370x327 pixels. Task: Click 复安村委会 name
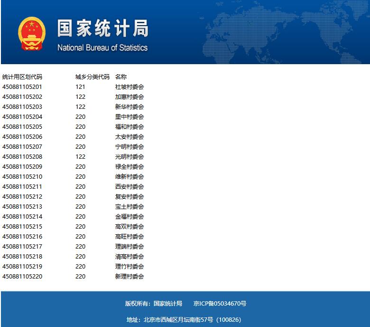click(x=129, y=196)
